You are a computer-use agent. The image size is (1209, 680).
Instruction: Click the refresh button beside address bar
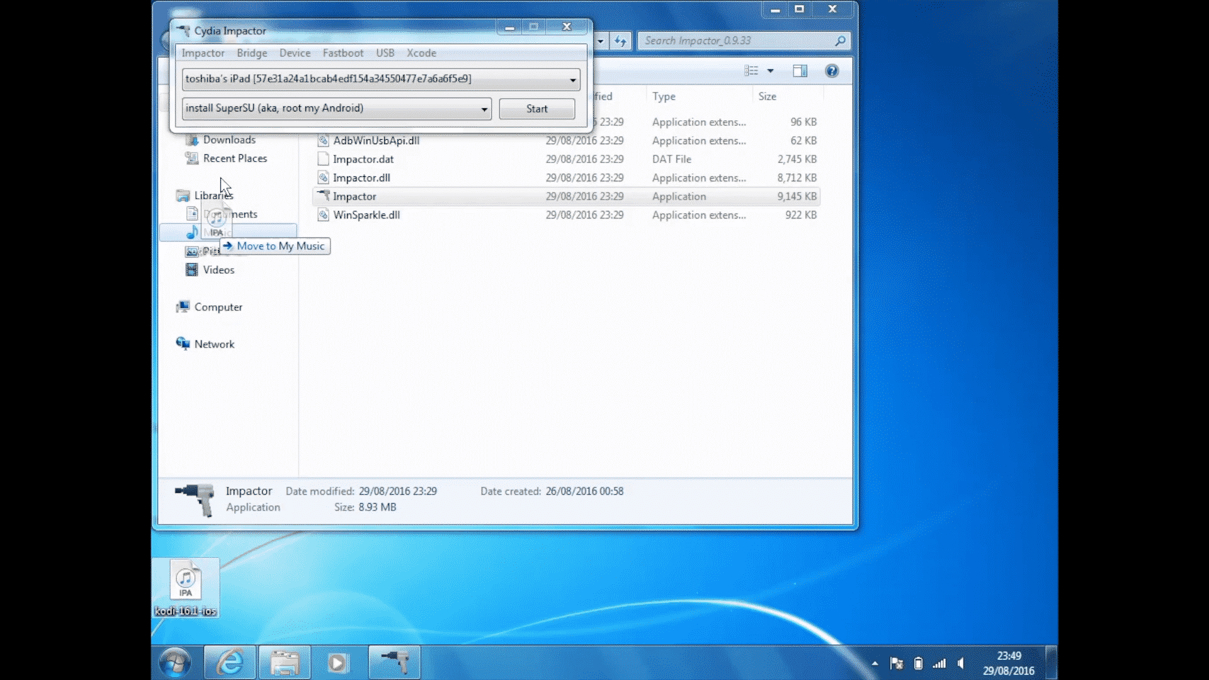[621, 41]
